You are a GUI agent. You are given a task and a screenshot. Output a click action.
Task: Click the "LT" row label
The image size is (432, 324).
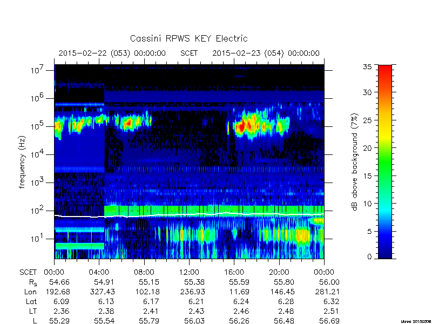33,311
